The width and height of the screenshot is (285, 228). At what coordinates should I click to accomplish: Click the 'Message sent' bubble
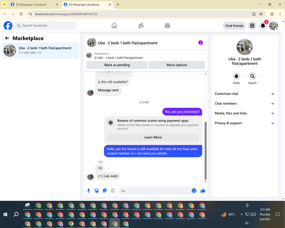coord(108,91)
